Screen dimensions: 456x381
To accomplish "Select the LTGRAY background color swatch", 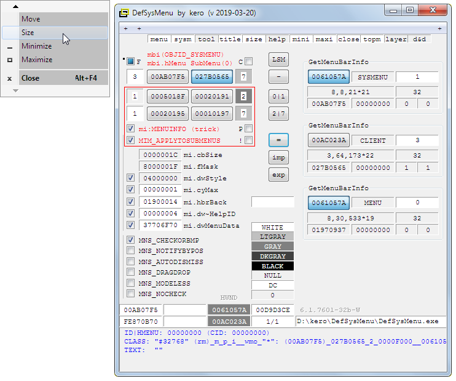I will 272,237.
